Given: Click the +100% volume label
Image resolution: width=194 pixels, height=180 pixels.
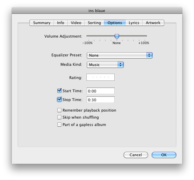Looking at the screenshot, I should [144, 43].
